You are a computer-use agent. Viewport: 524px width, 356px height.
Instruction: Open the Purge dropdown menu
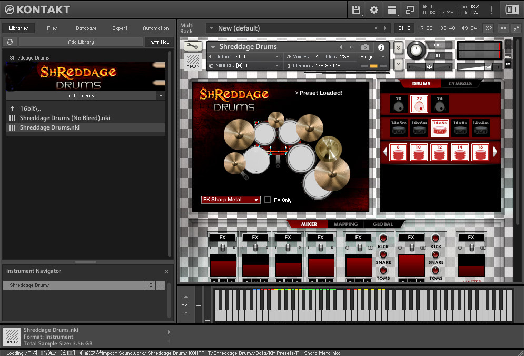(373, 57)
